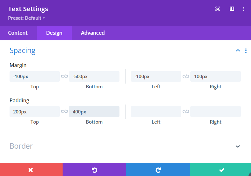
Task: Save changes with green checkmark
Action: (220, 169)
